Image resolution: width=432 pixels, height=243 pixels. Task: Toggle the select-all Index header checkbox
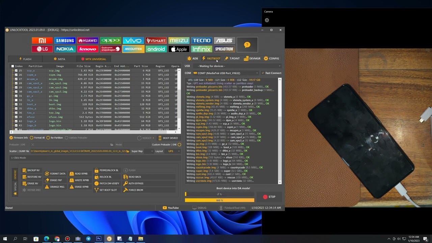click(x=12, y=66)
